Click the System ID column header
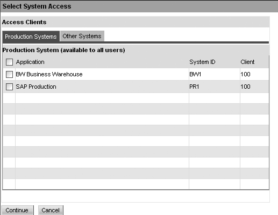This screenshot has height=215, width=278. click(202, 62)
